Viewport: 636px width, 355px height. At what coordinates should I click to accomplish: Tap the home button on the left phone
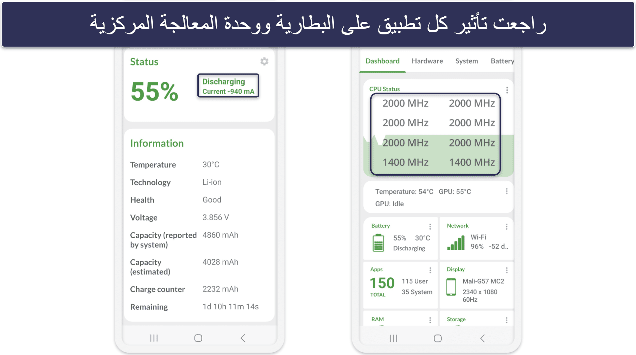(198, 338)
